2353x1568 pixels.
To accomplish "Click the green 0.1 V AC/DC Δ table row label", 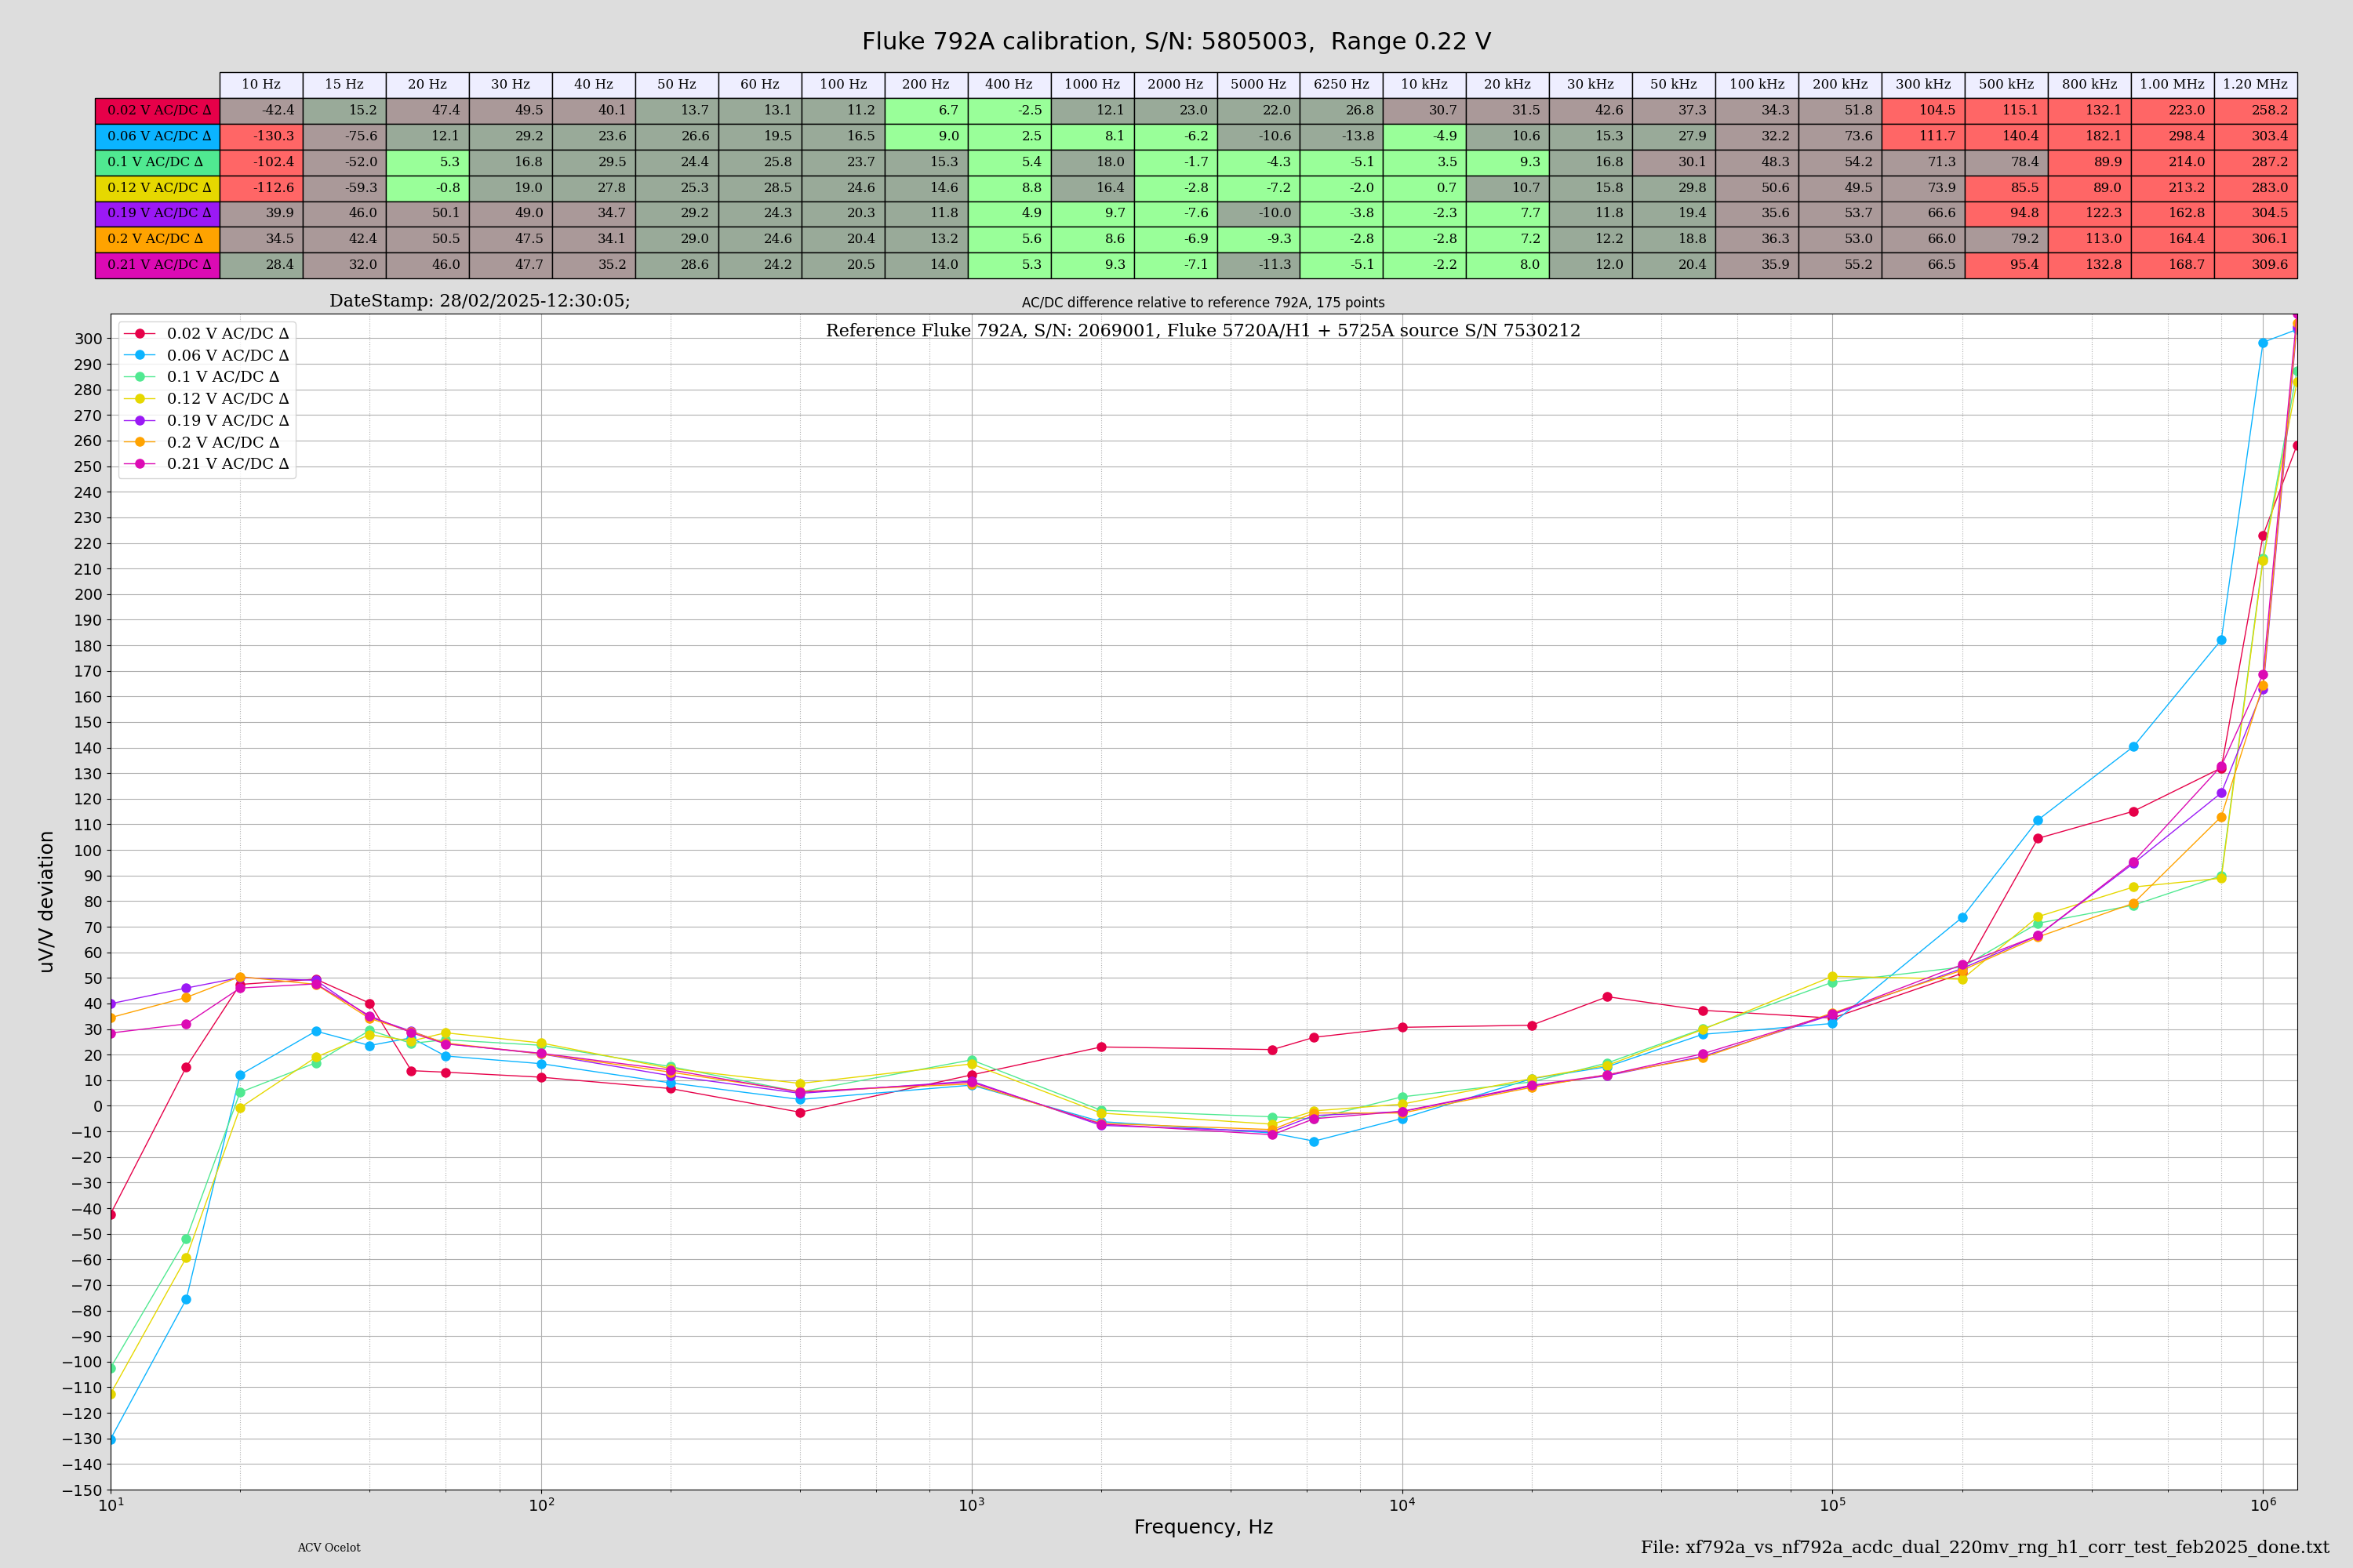I will click(x=158, y=162).
